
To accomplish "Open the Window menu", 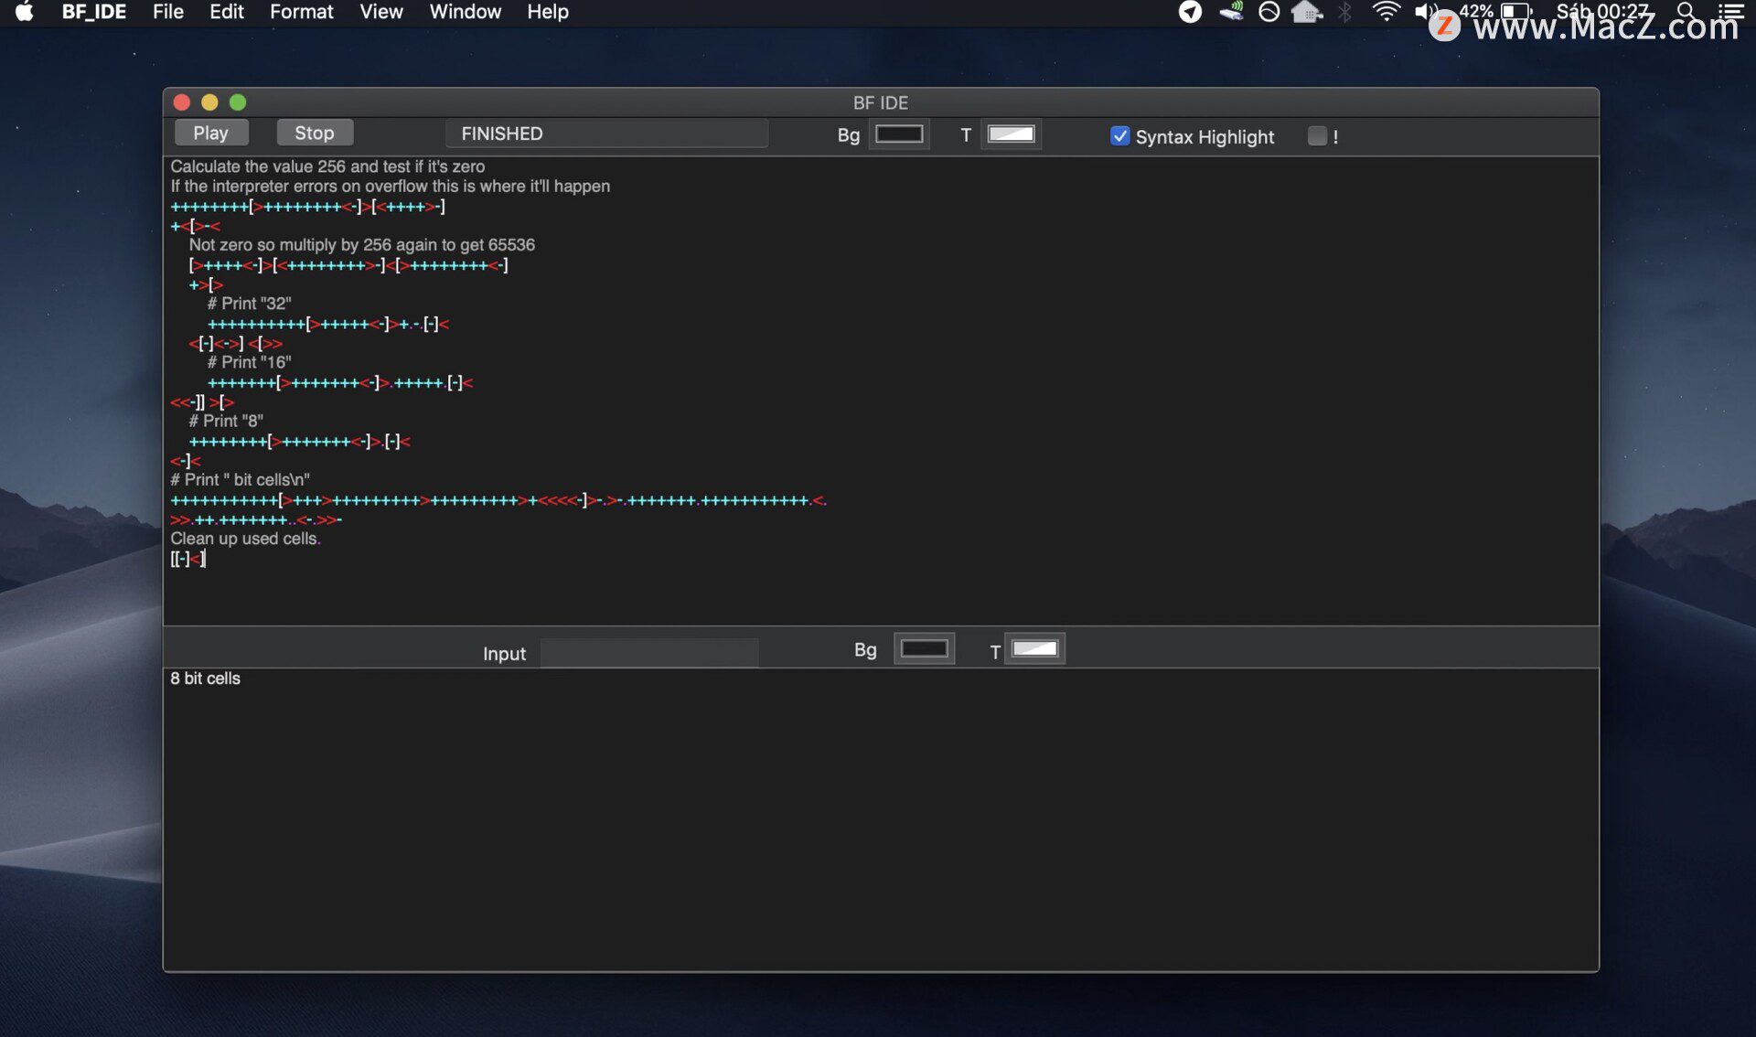I will pos(465,12).
